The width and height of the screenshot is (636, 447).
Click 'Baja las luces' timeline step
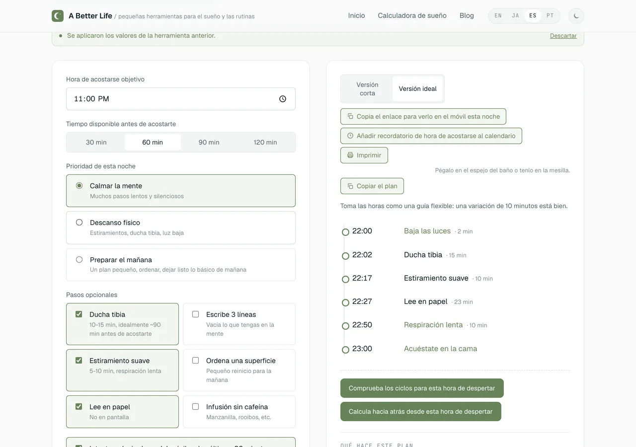[x=427, y=231]
